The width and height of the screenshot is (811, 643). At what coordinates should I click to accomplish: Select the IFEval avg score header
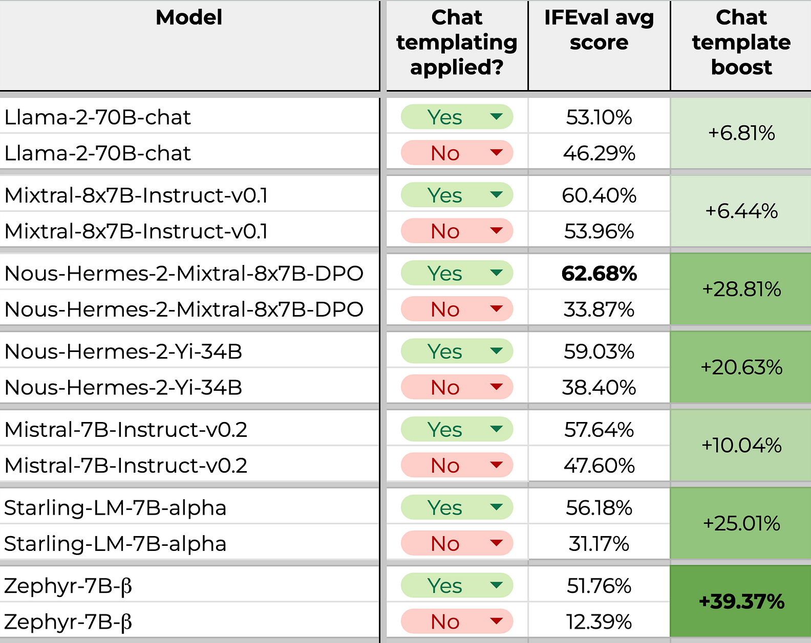click(599, 46)
